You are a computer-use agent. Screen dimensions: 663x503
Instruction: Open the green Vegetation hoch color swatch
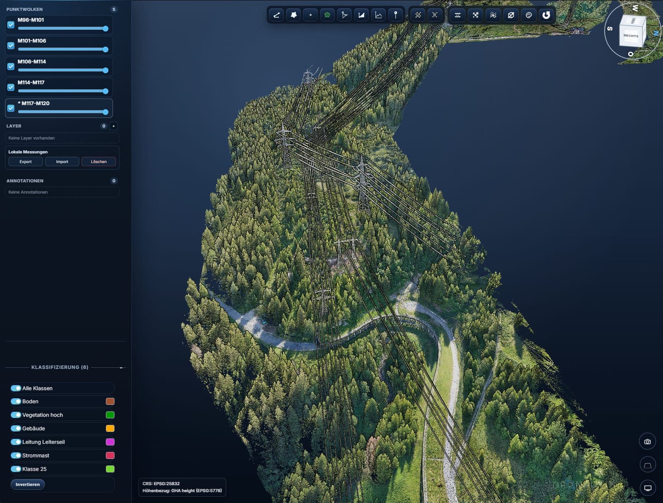[x=110, y=415]
